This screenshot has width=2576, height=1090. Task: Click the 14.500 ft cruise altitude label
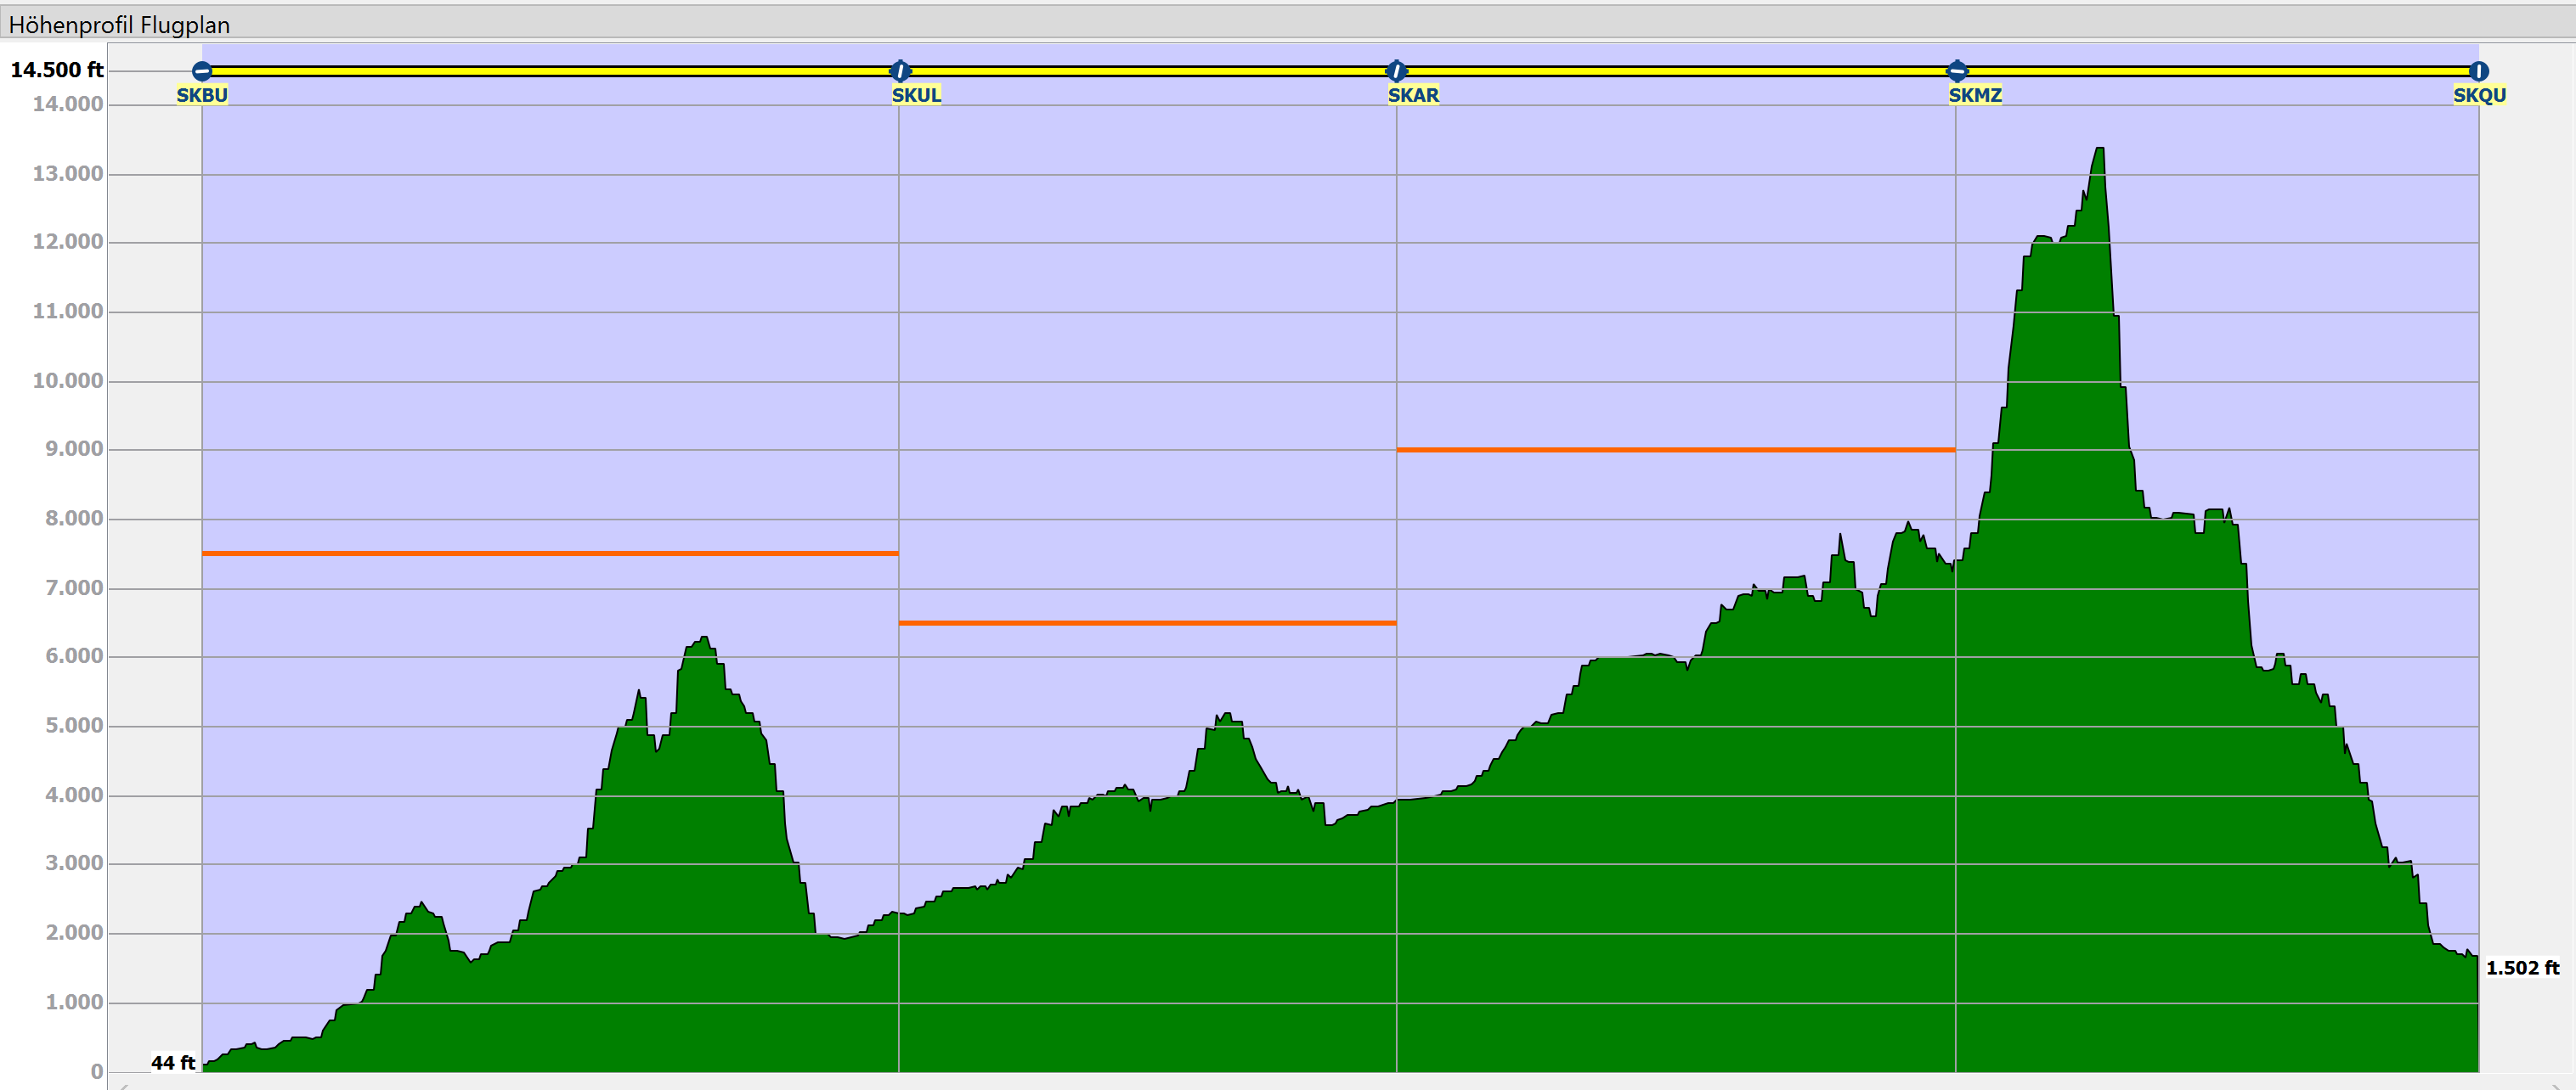click(x=57, y=70)
